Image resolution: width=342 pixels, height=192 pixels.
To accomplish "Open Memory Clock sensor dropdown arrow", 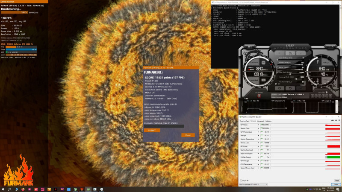I will (259, 128).
